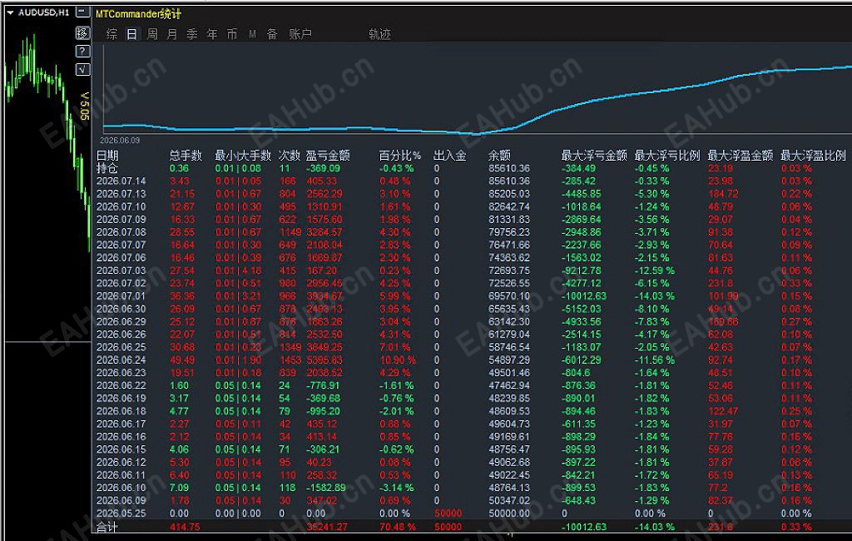Screen dimensions: 852x541
Task: Click the 184.72 max floating profit value
Action: 723,194
